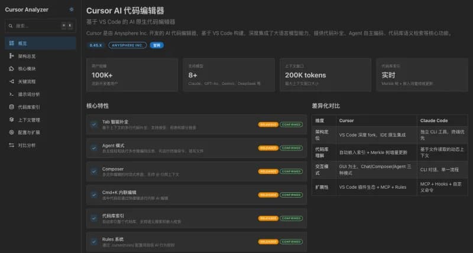Click the RELEASED badge on the Composer row
This screenshot has width=473, height=253.
click(x=268, y=172)
